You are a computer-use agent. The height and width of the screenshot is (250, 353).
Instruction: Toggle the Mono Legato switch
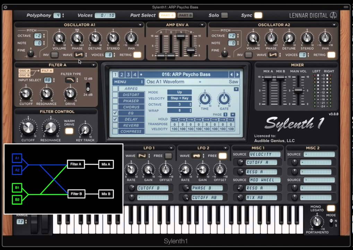[331, 208]
